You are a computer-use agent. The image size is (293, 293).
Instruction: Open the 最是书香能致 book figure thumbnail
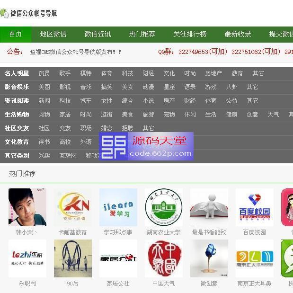(x=209, y=207)
